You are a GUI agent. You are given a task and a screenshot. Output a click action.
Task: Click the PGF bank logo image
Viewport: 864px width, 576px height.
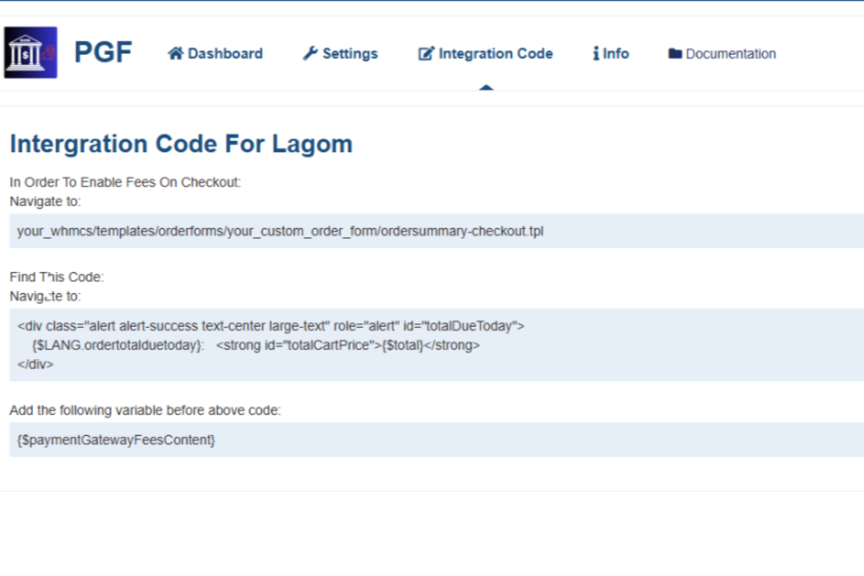[x=31, y=52]
